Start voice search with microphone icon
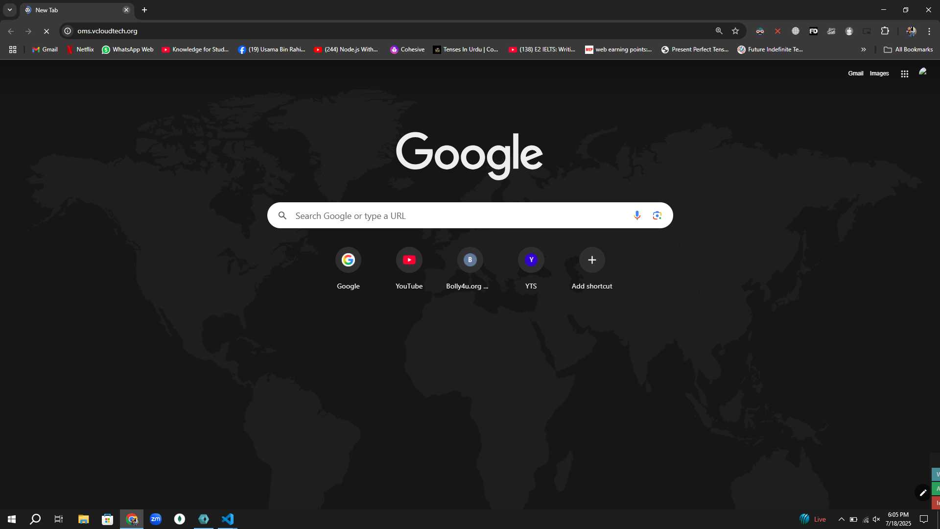Screen dimensions: 940x529 [x=637, y=216]
